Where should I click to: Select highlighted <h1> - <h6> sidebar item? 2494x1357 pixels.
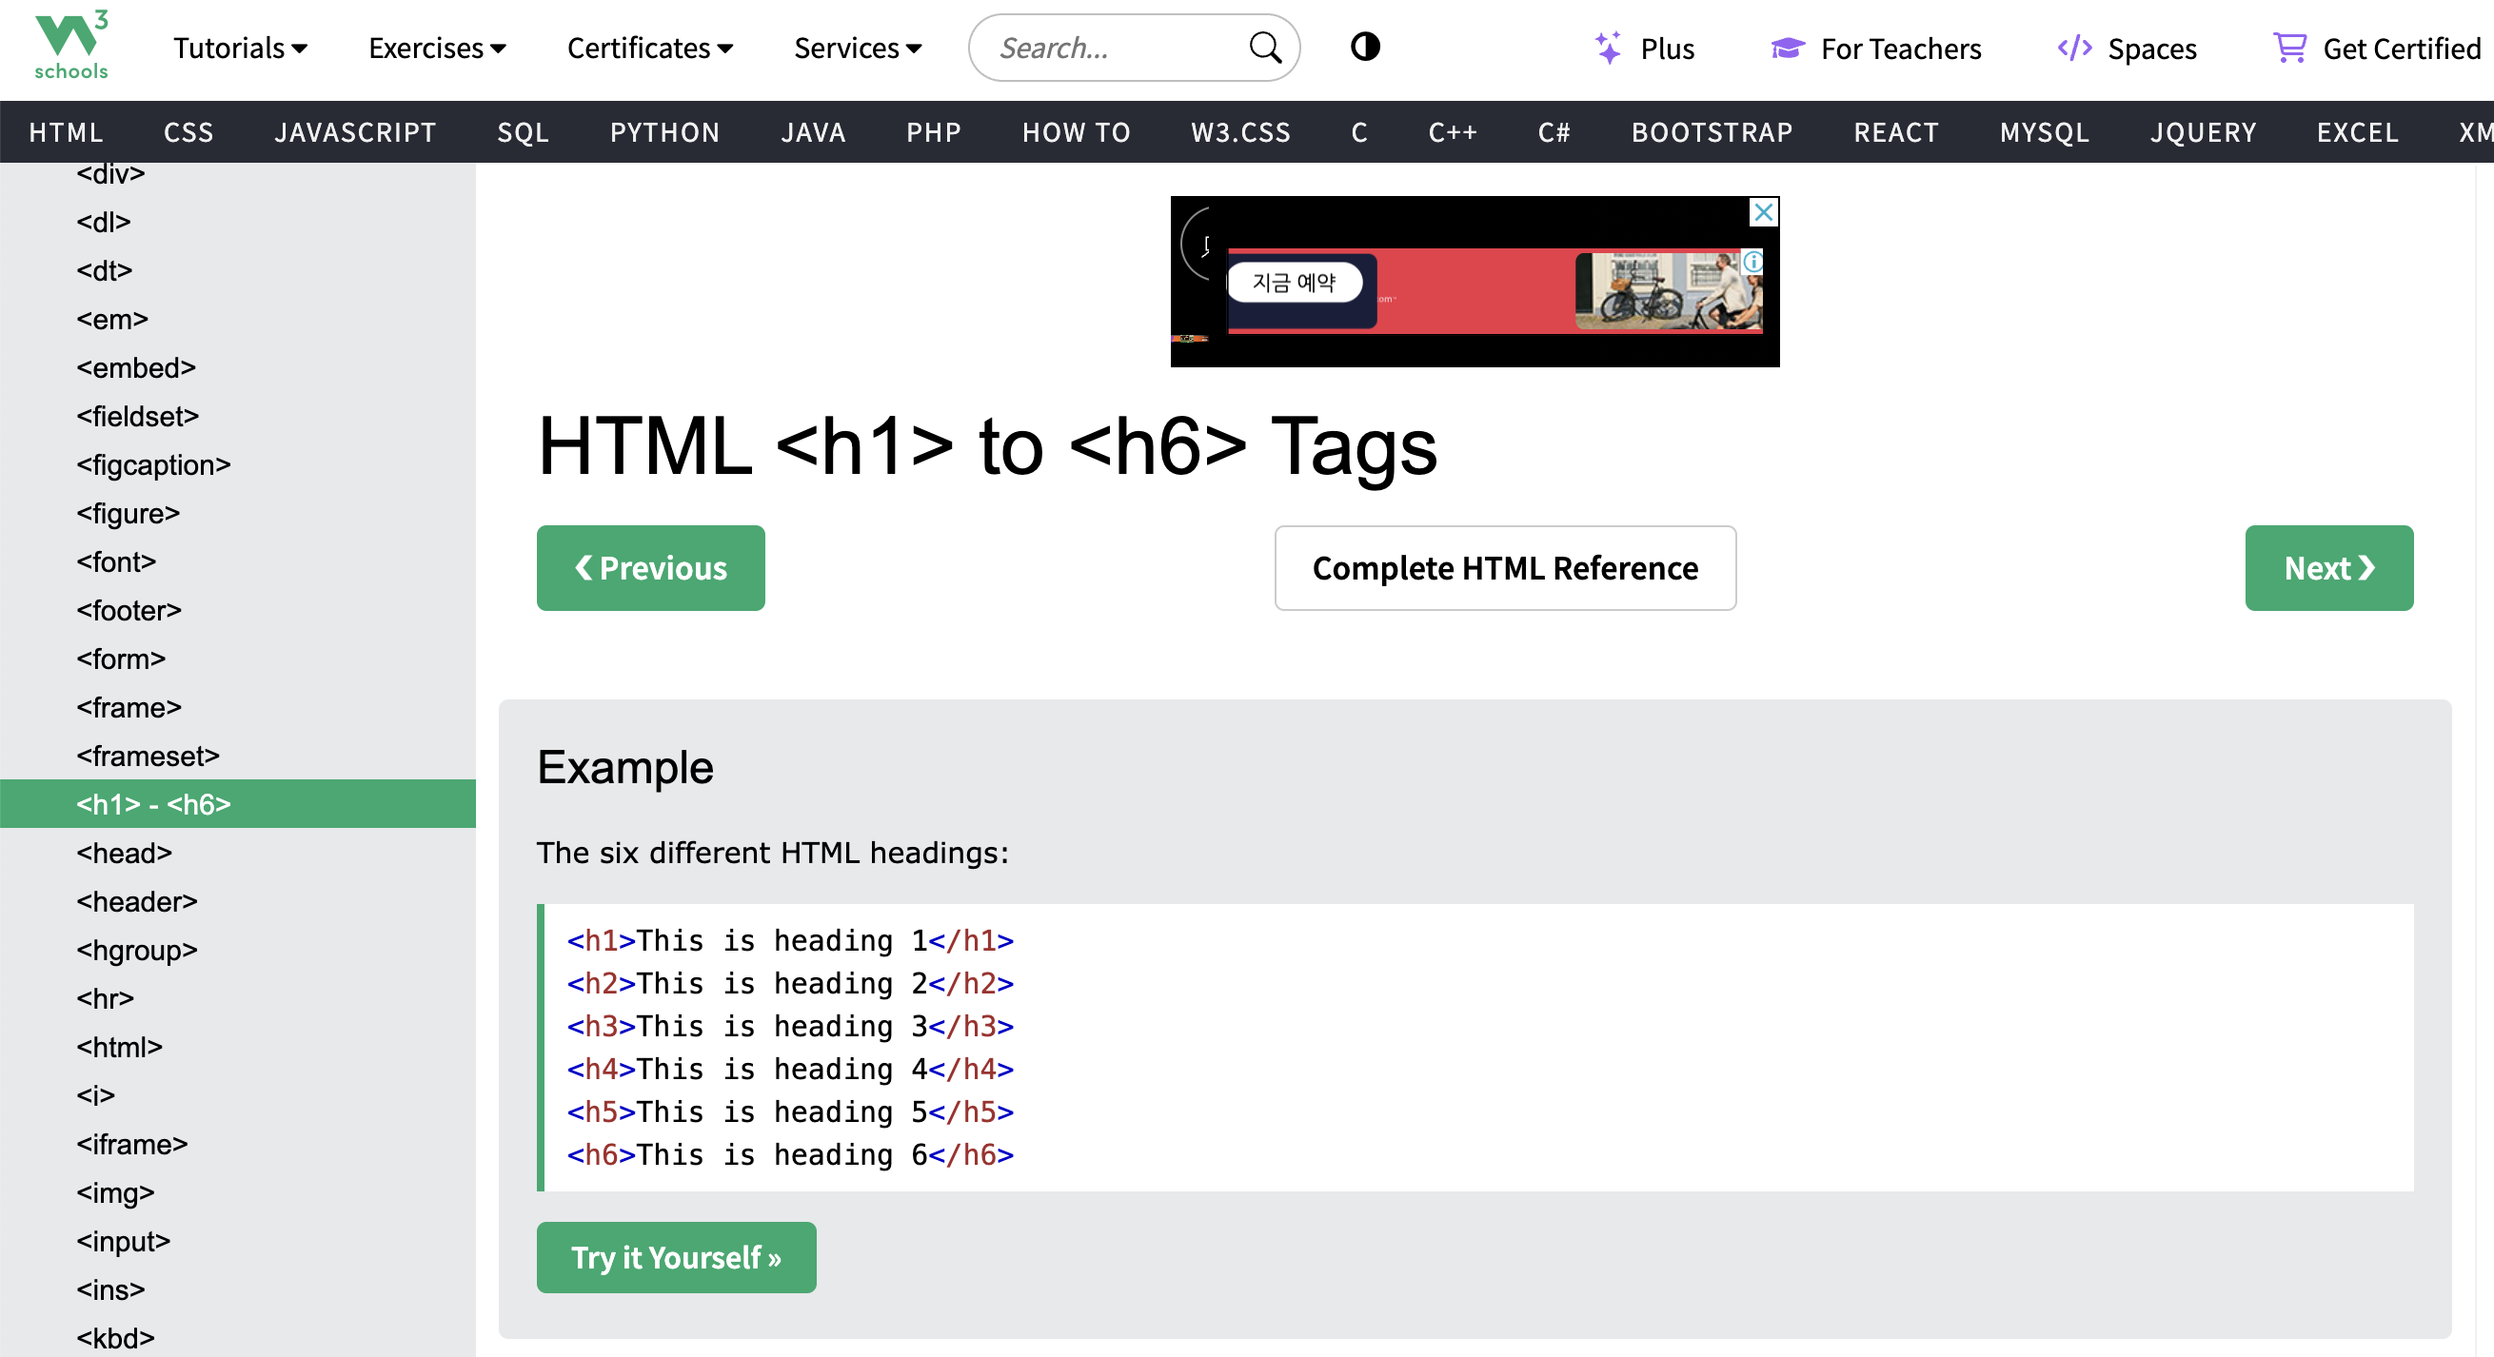pos(237,804)
